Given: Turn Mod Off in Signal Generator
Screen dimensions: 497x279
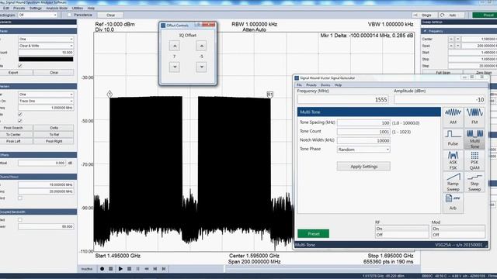Looking at the screenshot, I should (x=458, y=235).
